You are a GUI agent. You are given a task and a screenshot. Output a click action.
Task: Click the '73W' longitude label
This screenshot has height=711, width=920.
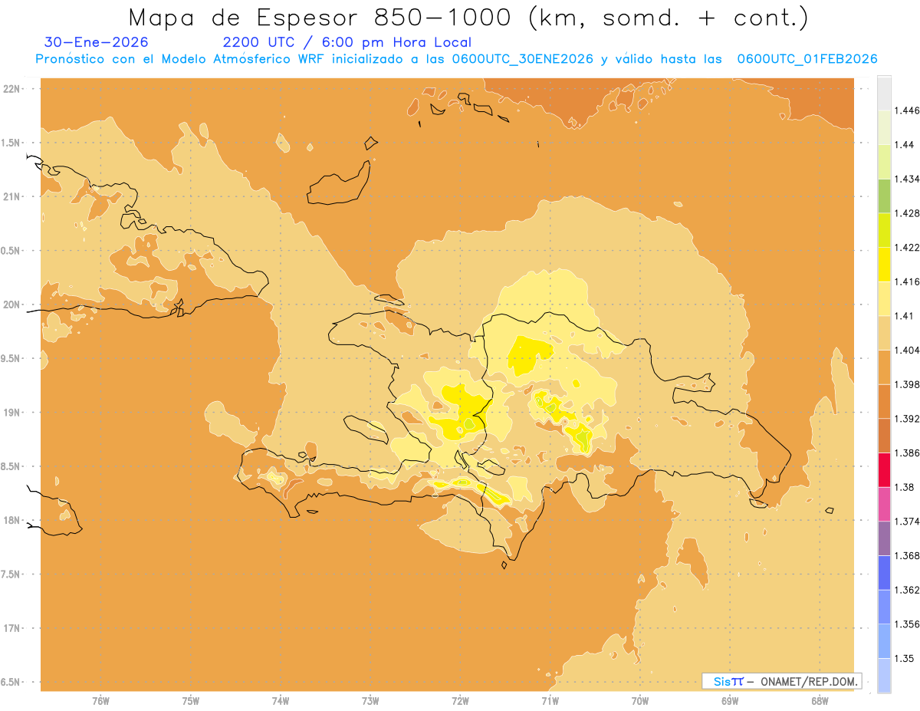click(370, 700)
